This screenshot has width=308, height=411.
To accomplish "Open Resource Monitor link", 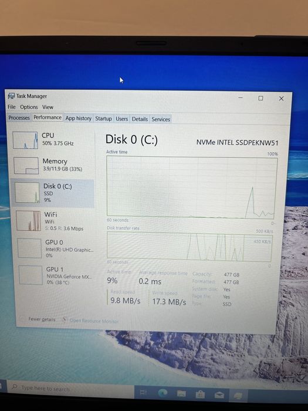I will coord(94,321).
